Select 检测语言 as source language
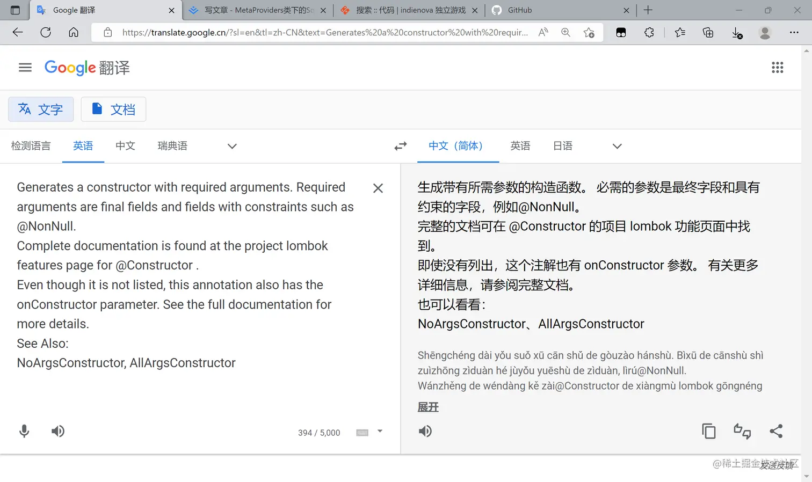The width and height of the screenshot is (812, 482). [31, 146]
